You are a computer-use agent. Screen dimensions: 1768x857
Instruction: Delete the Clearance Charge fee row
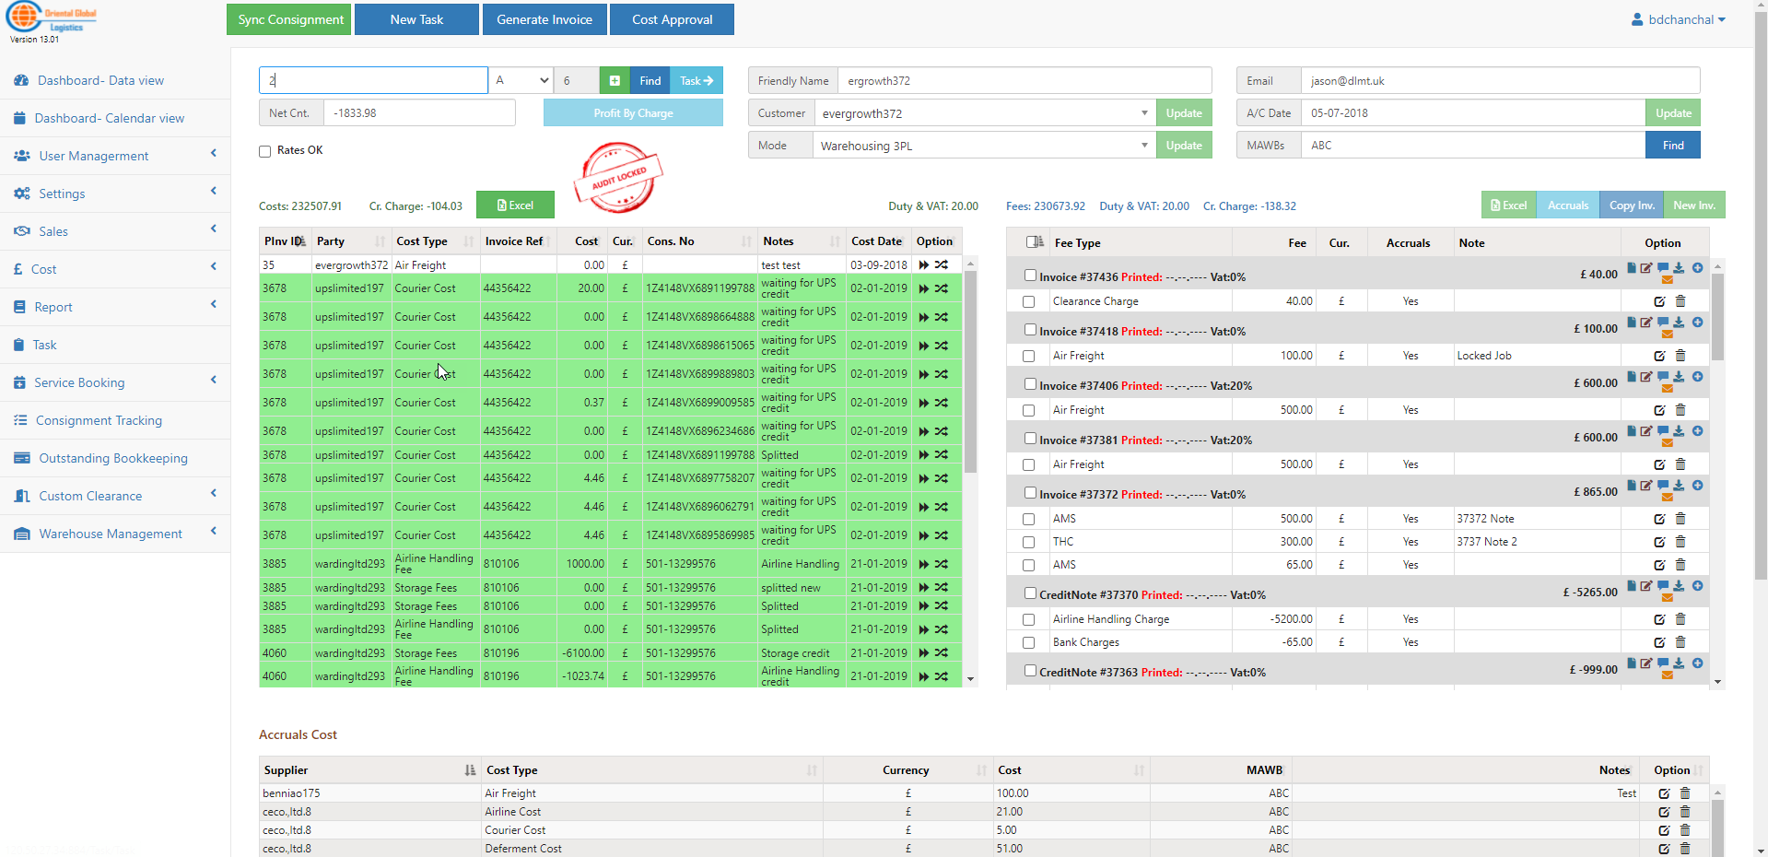1680,301
